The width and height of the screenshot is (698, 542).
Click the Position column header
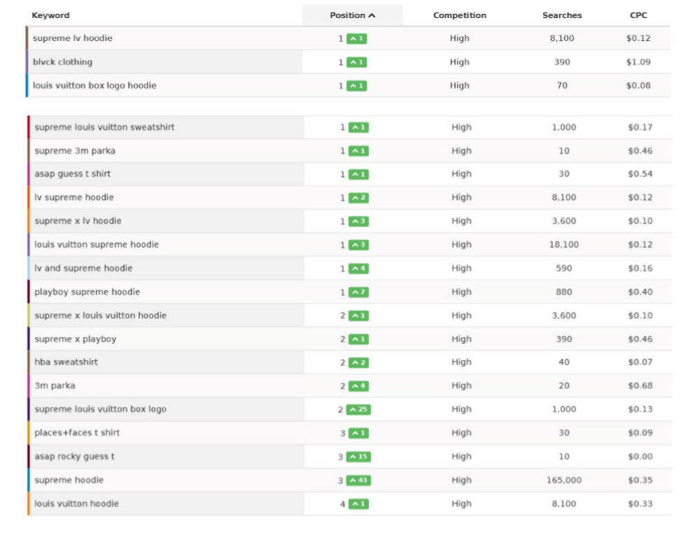(352, 15)
